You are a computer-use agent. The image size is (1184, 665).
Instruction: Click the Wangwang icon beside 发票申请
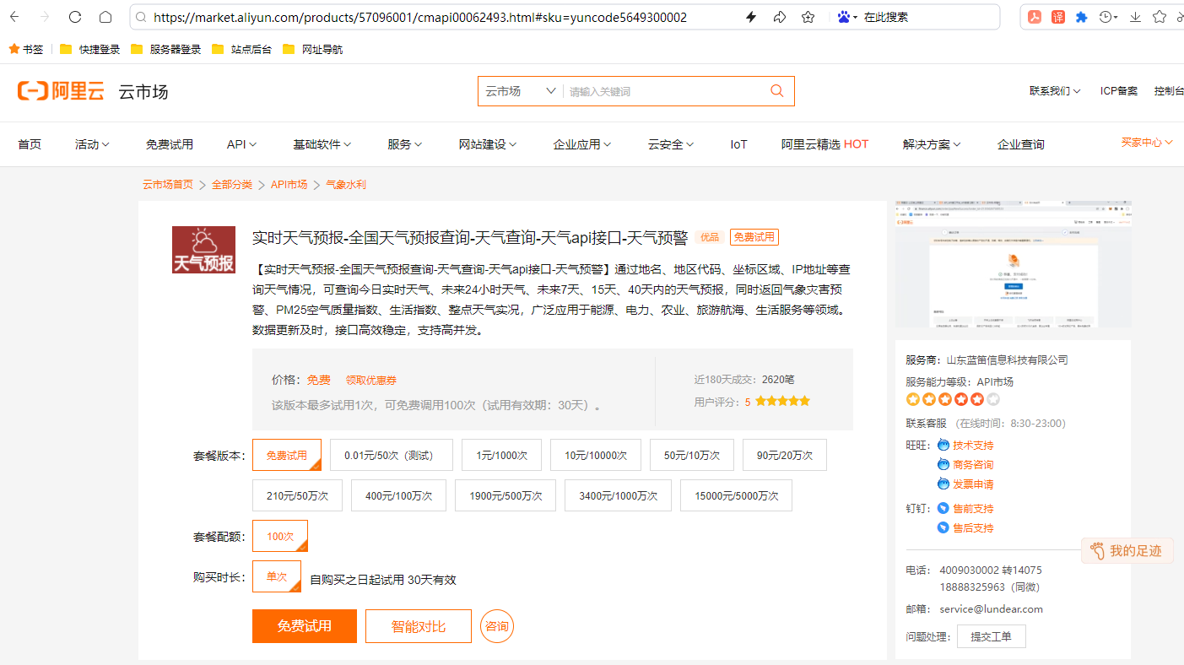[943, 484]
